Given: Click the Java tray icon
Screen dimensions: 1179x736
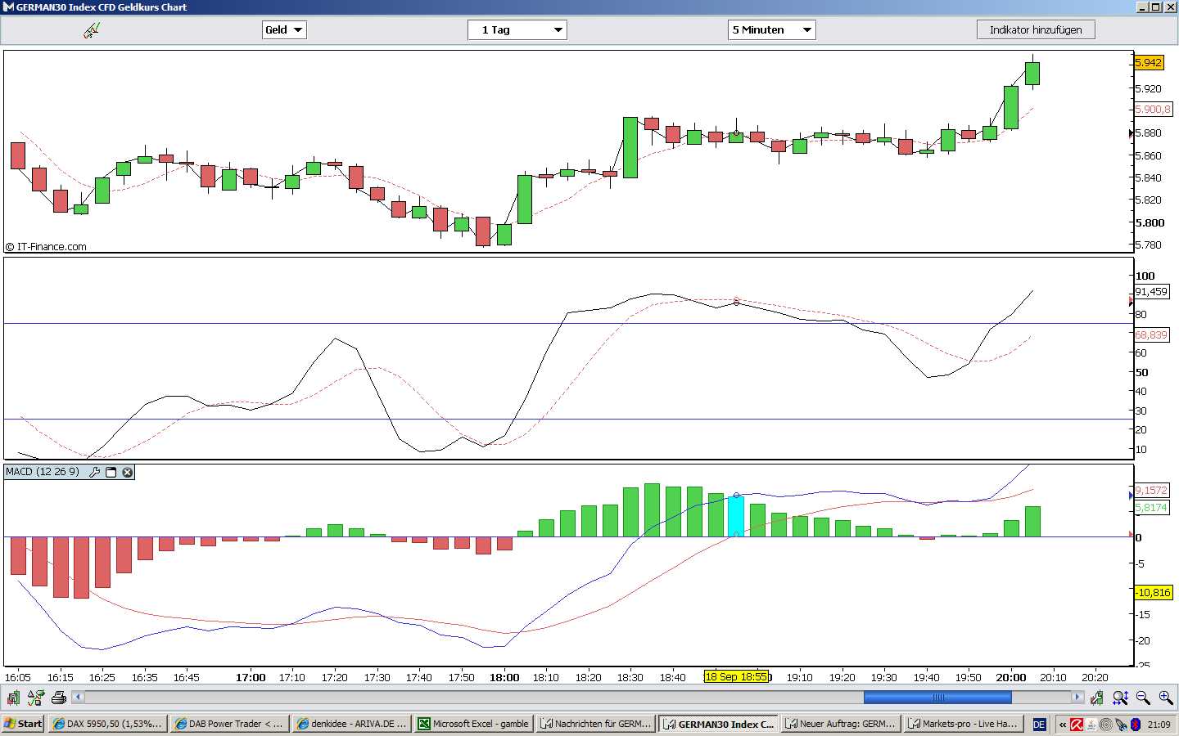Looking at the screenshot, I should [x=1091, y=725].
